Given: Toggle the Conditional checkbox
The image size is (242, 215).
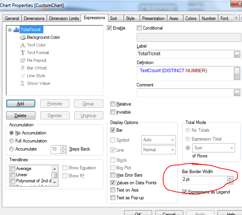Looking at the screenshot, I should 139,28.
